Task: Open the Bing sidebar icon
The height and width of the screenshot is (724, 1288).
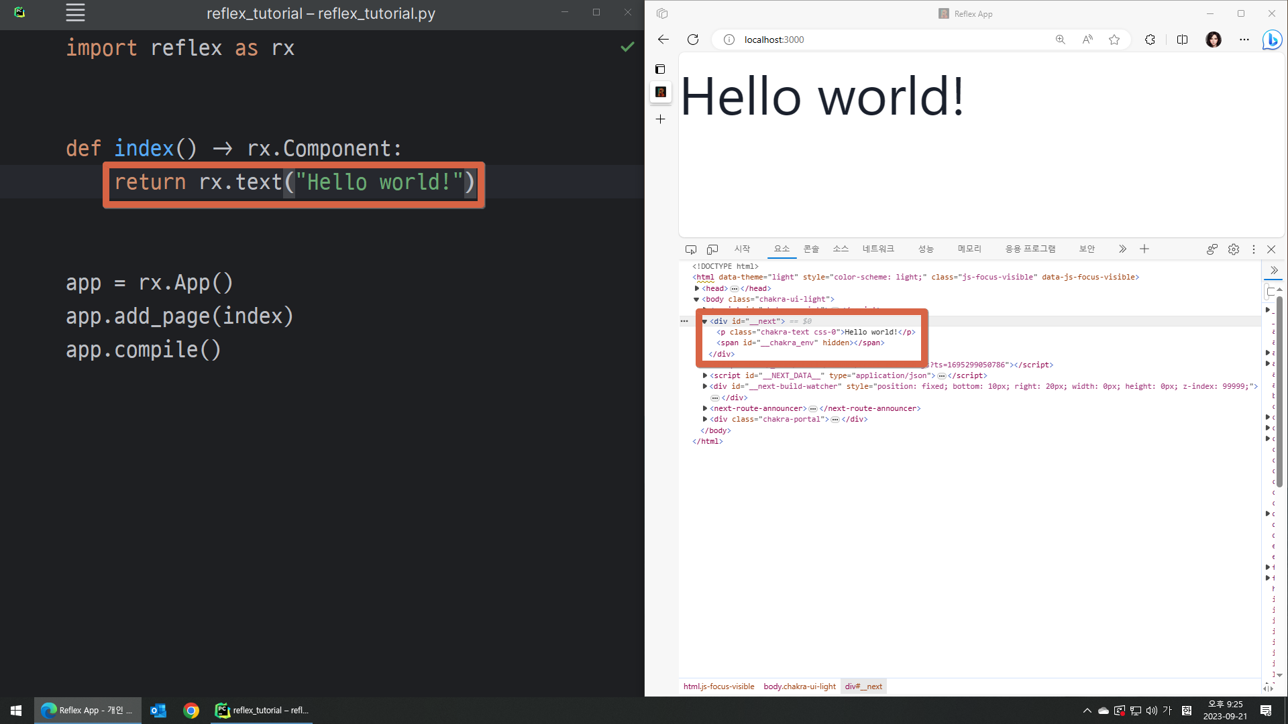Action: tap(1271, 40)
